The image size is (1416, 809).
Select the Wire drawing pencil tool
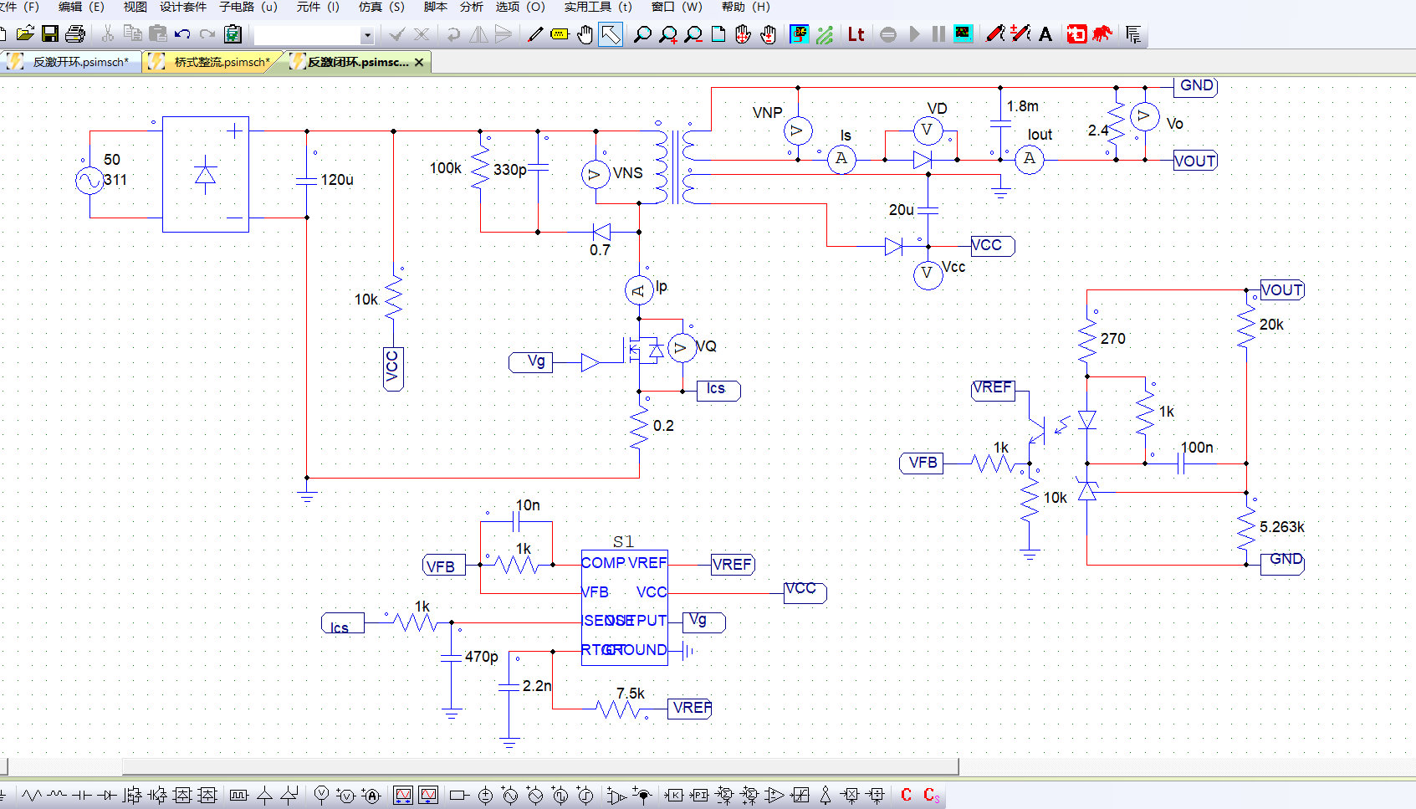pos(535,34)
